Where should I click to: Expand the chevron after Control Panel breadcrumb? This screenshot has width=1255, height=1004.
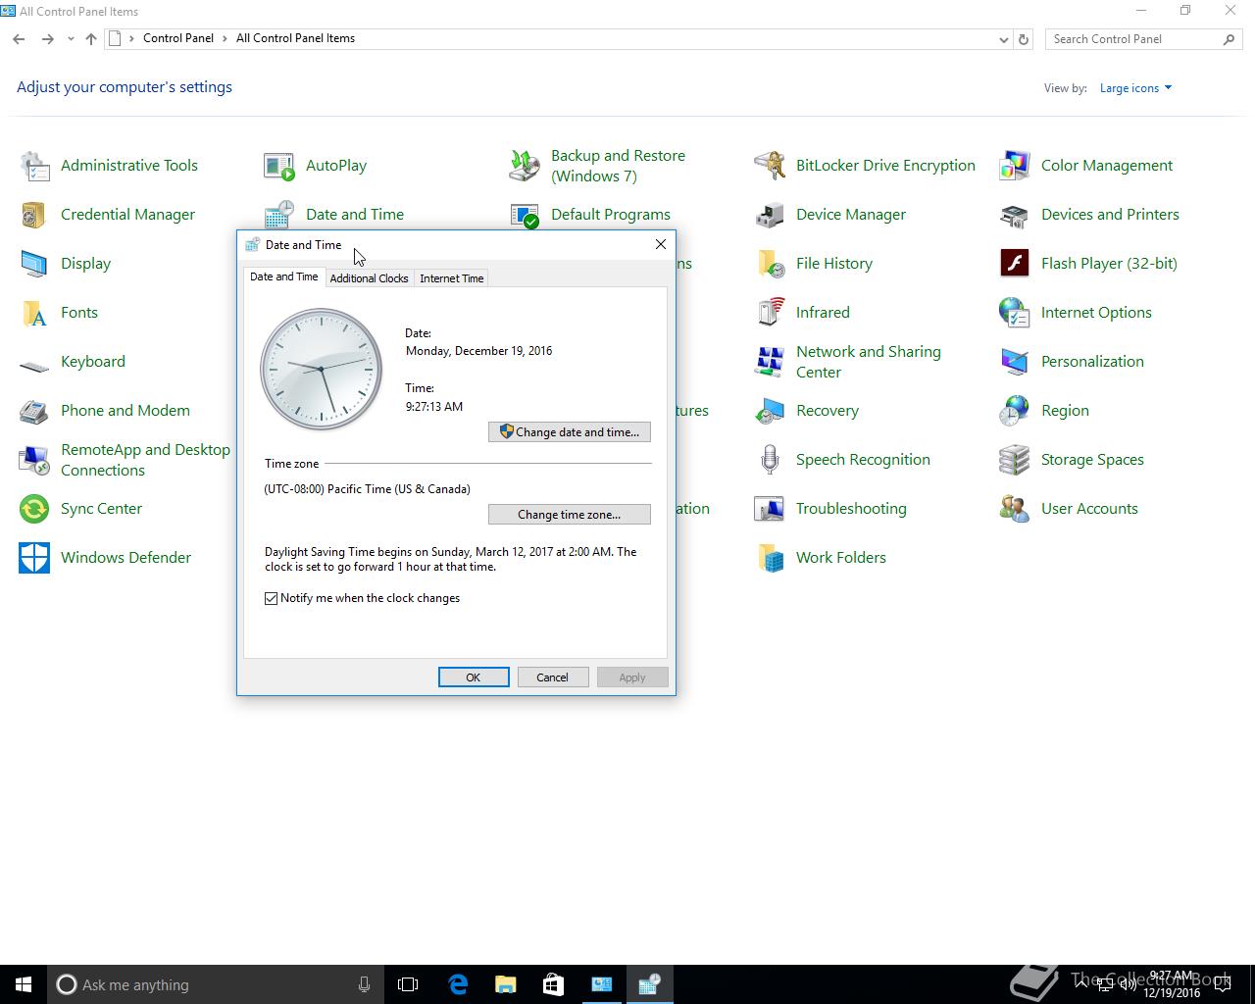pos(225,39)
